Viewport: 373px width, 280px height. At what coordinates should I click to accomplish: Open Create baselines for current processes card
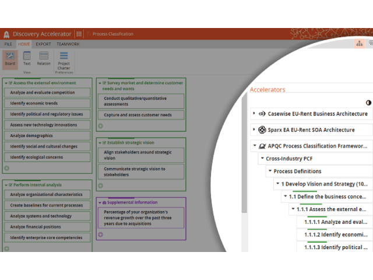coord(47,205)
